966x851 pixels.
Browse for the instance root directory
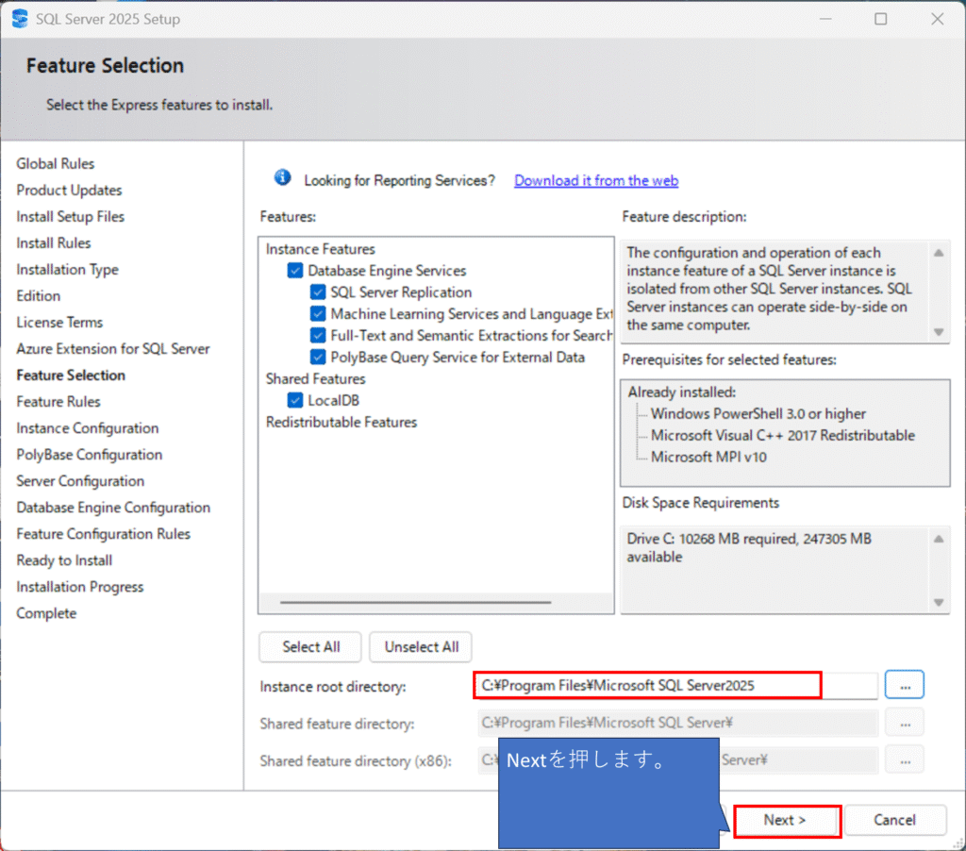[x=905, y=685]
